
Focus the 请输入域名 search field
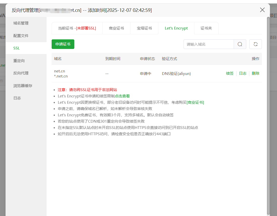click(209, 44)
